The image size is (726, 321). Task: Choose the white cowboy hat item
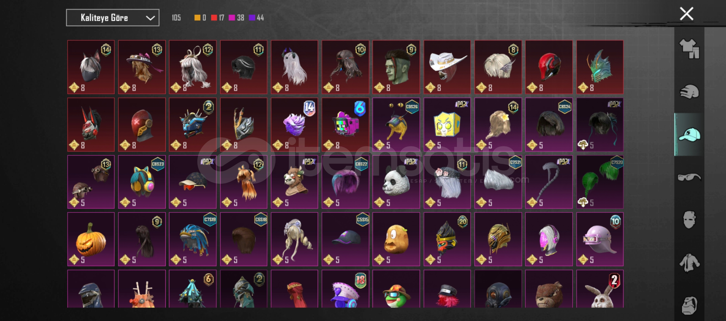(447, 67)
